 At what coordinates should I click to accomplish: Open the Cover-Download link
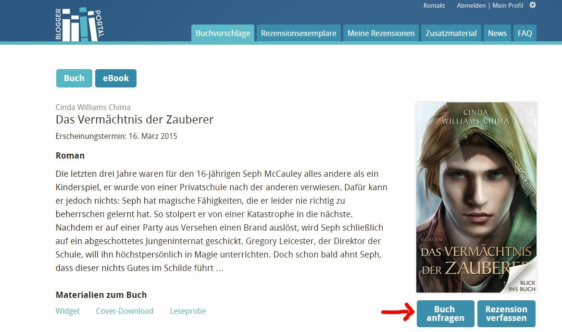point(125,311)
